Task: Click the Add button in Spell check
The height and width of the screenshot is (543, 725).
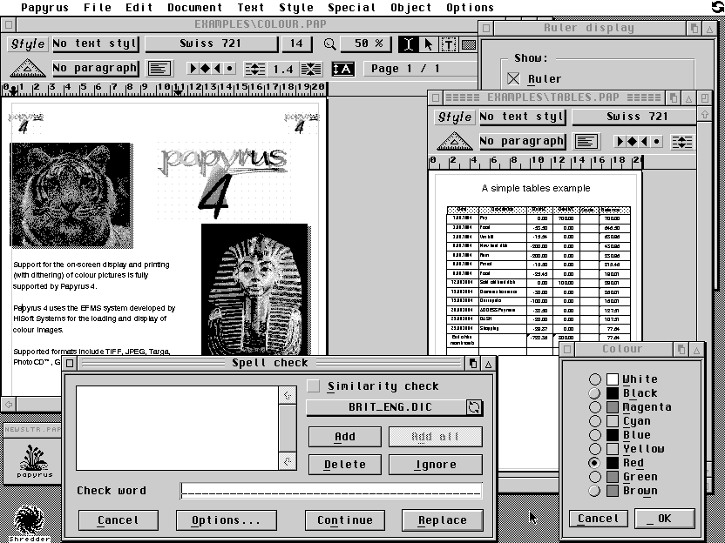Action: 345,437
